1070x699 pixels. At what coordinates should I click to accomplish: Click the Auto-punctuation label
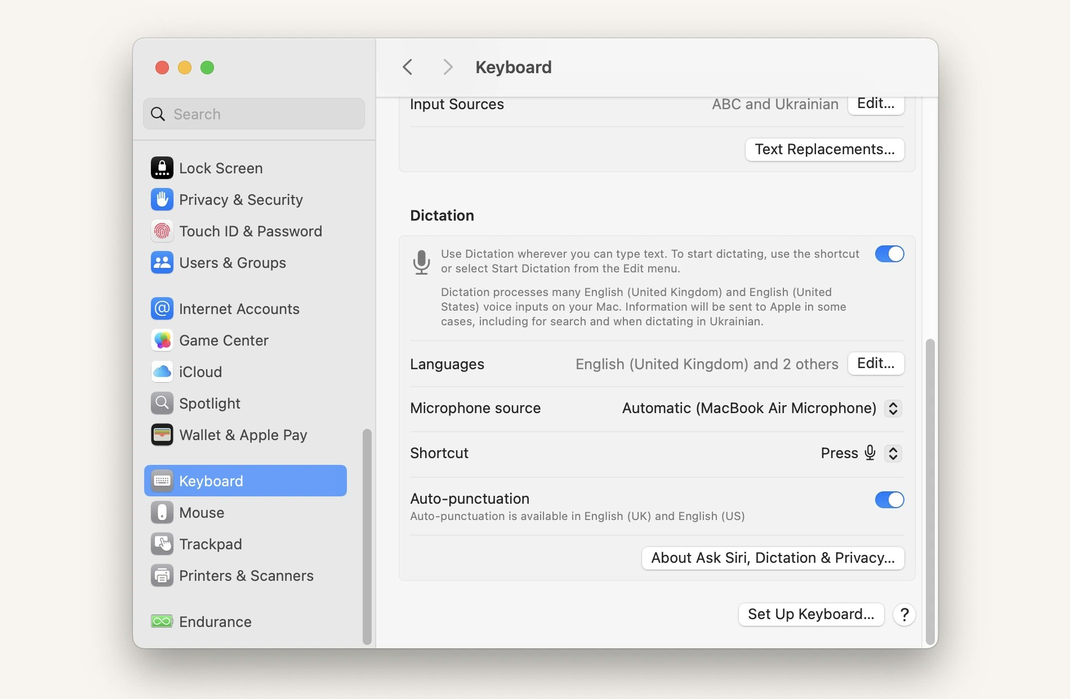coord(470,499)
